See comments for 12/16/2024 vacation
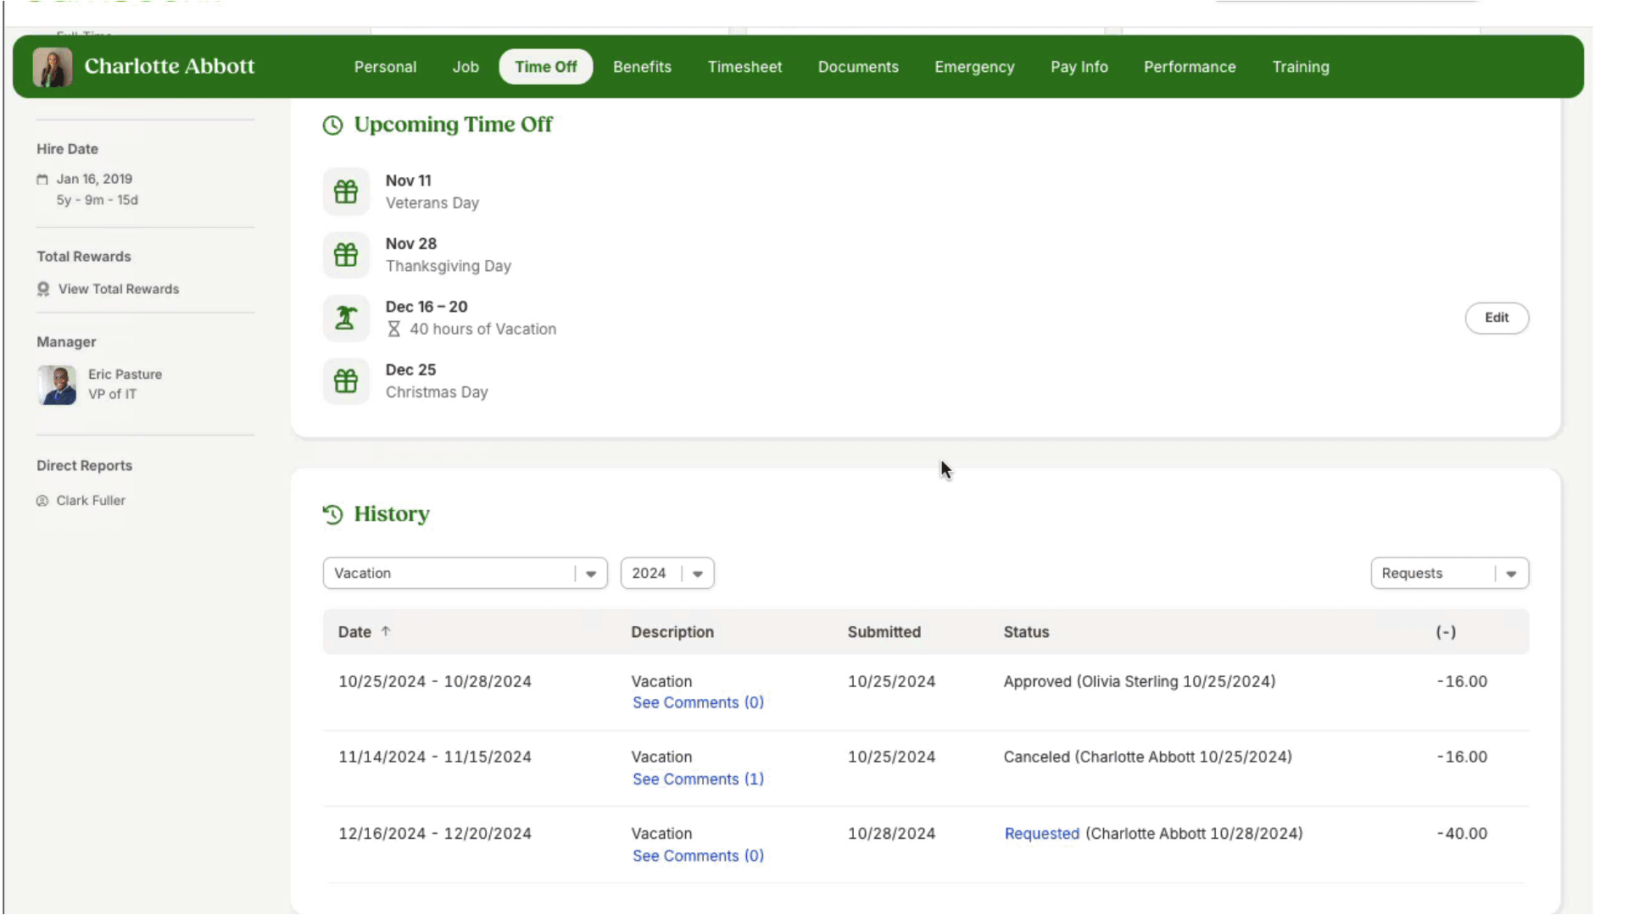 698,857
